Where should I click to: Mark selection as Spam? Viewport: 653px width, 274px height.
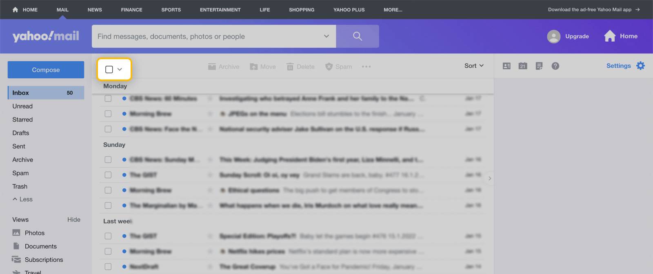338,66
